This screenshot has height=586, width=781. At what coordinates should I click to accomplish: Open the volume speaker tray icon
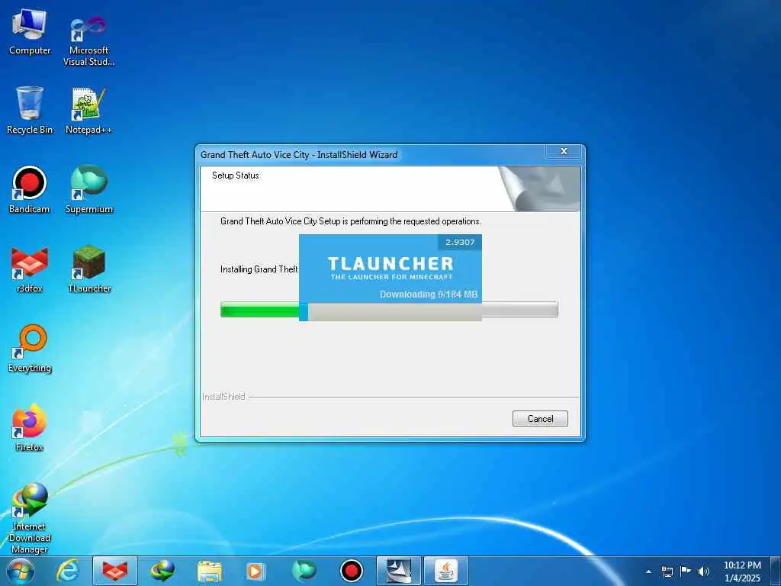tap(703, 572)
